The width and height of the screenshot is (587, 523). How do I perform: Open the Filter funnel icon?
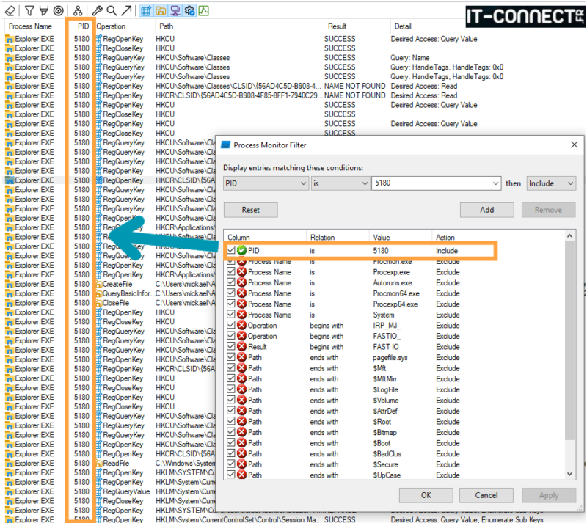29,10
